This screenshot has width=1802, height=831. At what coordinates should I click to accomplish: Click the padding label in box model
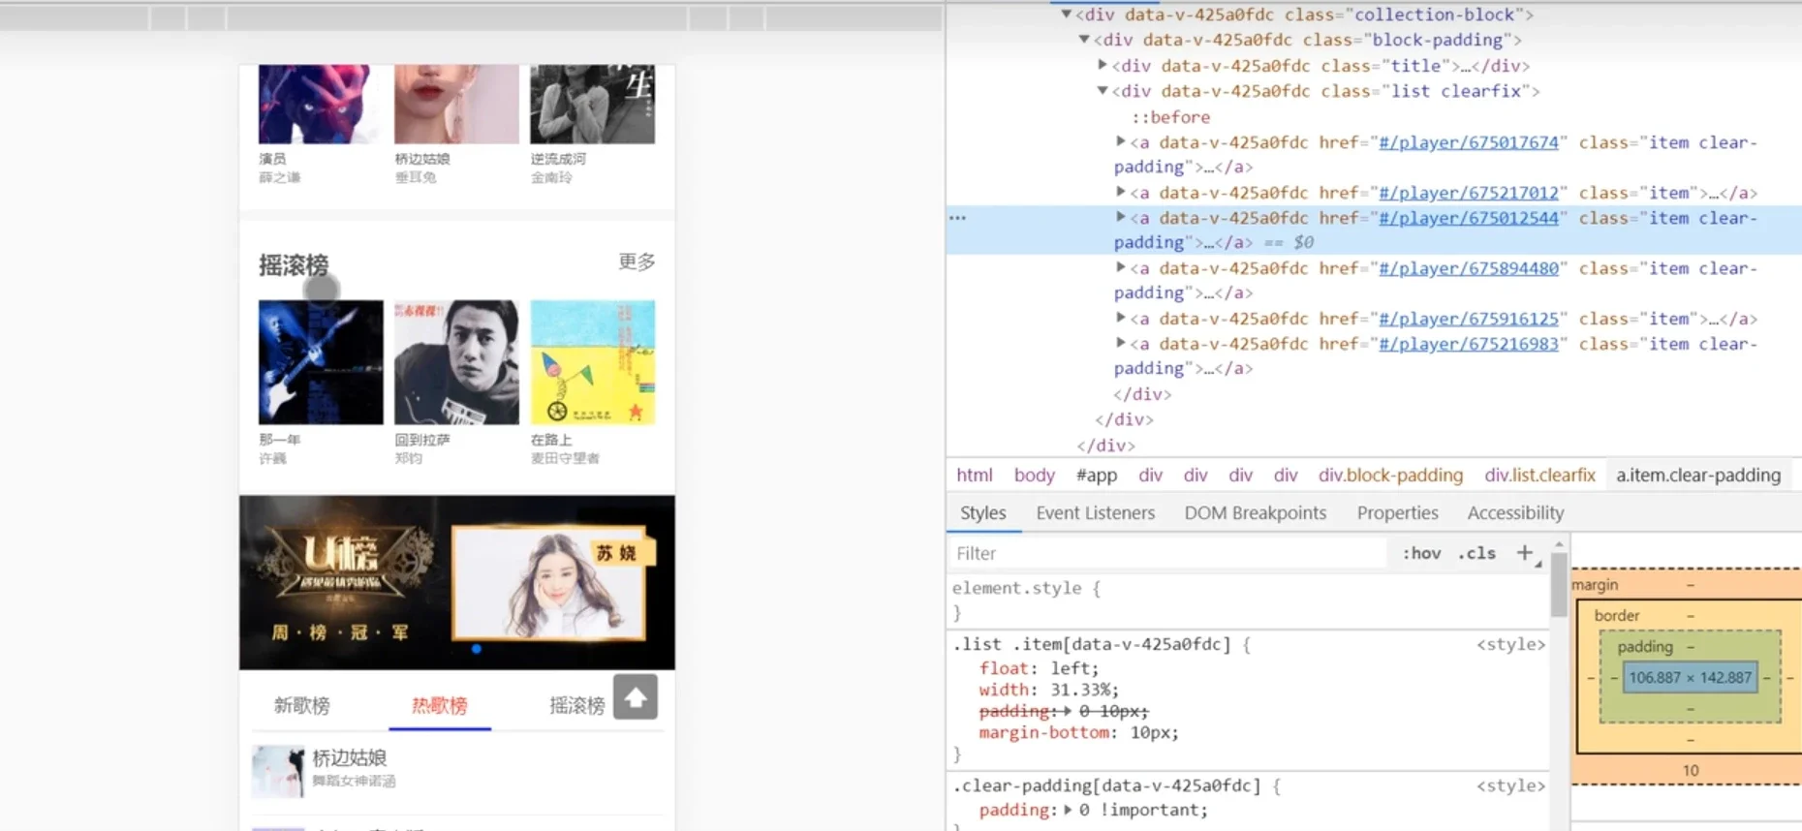[x=1645, y=646]
